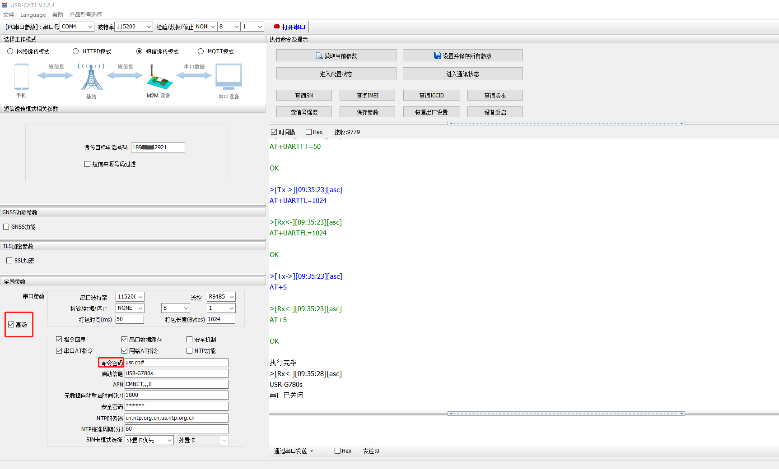Enable the GNSS功能 checkbox
The width and height of the screenshot is (779, 469).
(6, 227)
